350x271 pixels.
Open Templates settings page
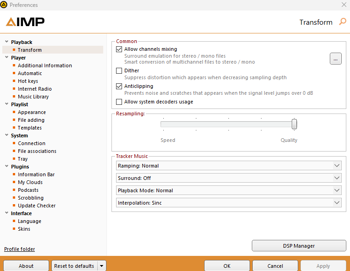point(30,128)
